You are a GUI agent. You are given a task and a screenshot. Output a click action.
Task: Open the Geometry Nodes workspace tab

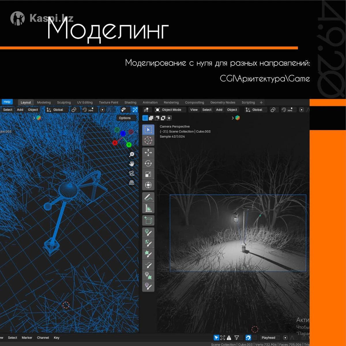tap(223, 102)
